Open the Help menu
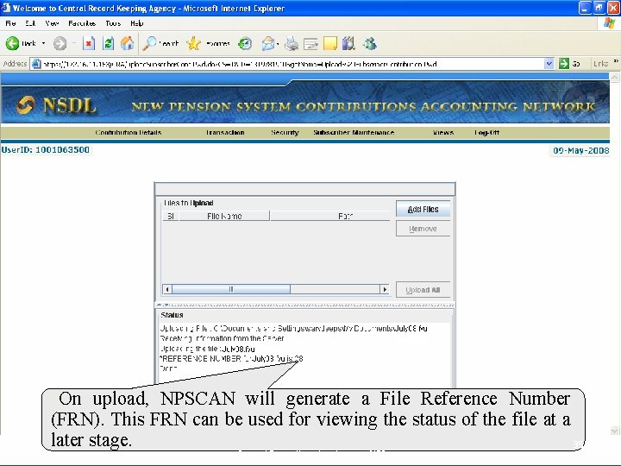The height and width of the screenshot is (466, 621). [x=136, y=23]
